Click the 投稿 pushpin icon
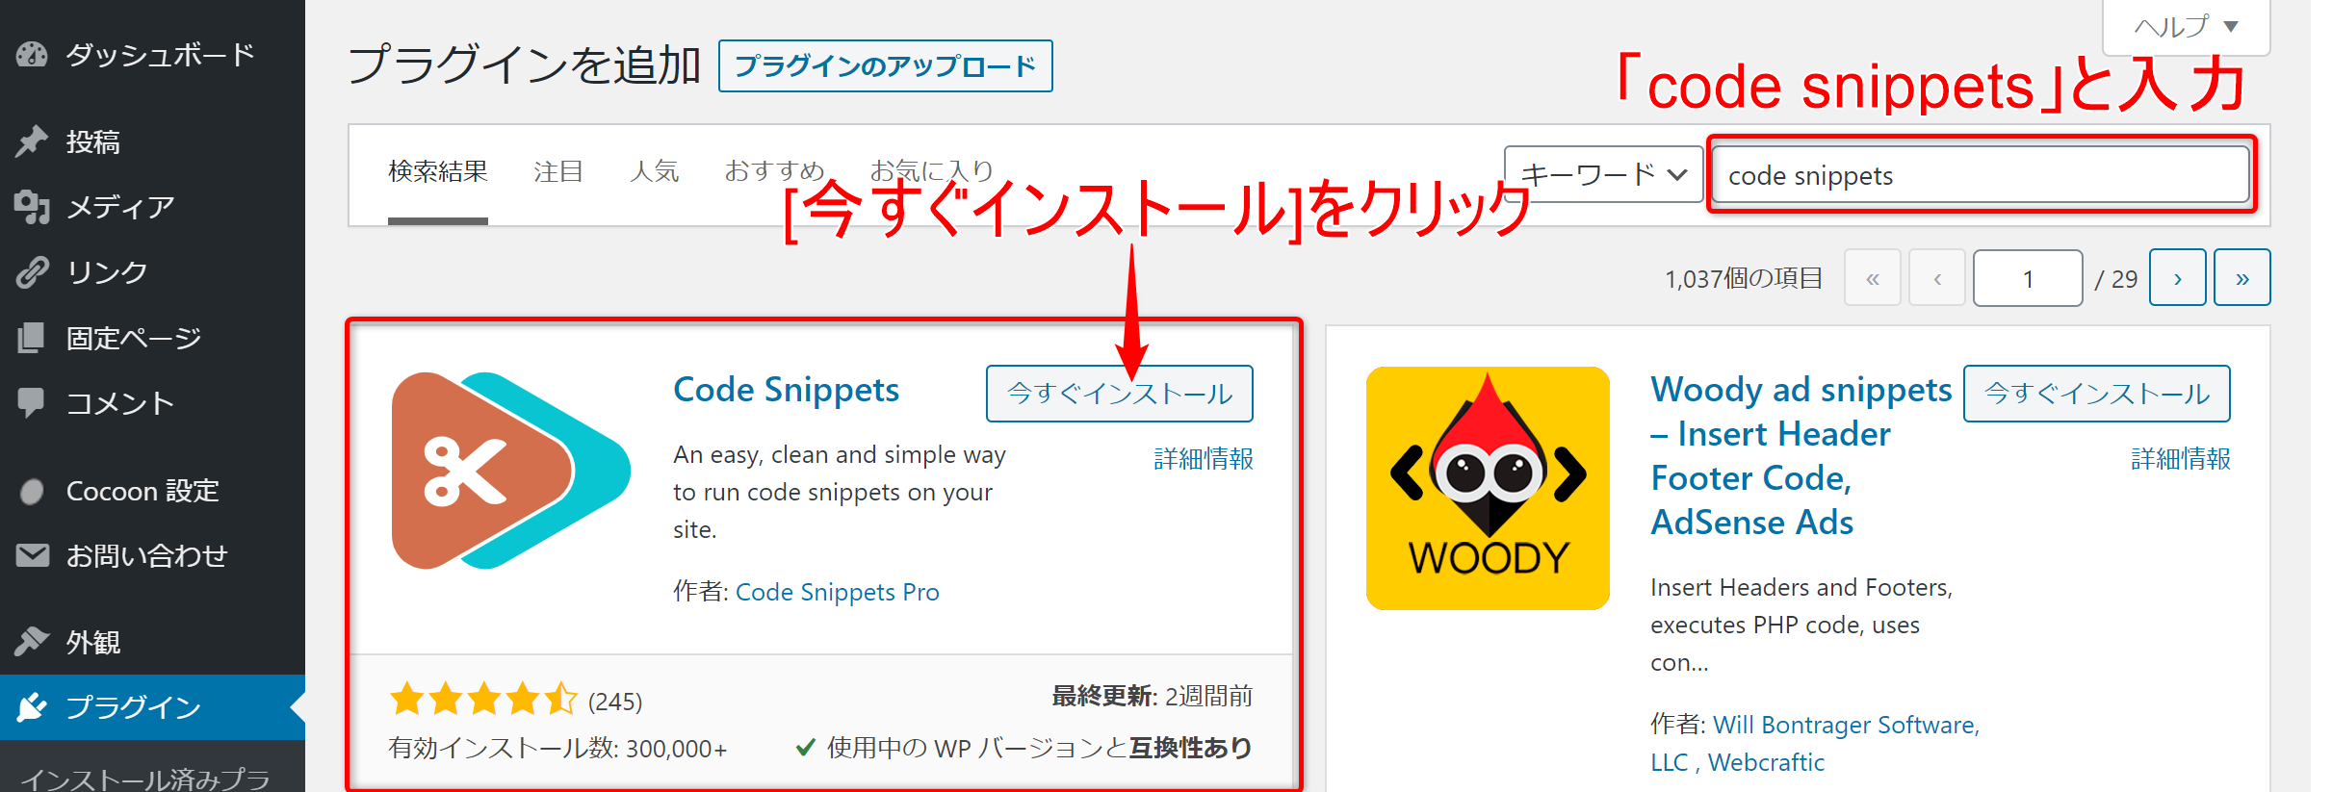This screenshot has height=792, width=2332. [32, 141]
